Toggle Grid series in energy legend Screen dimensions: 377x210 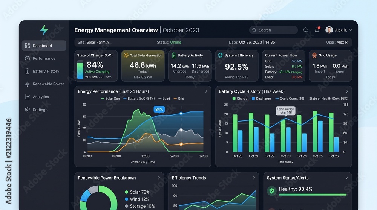[x=179, y=99]
